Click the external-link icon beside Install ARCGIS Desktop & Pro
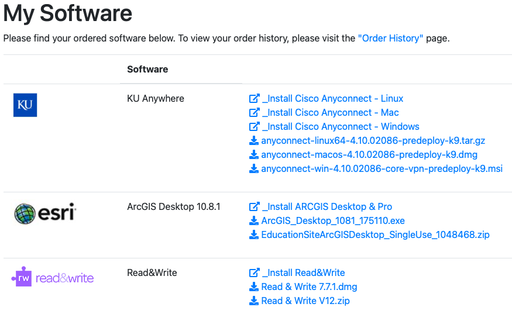The width and height of the screenshot is (512, 321). click(254, 206)
